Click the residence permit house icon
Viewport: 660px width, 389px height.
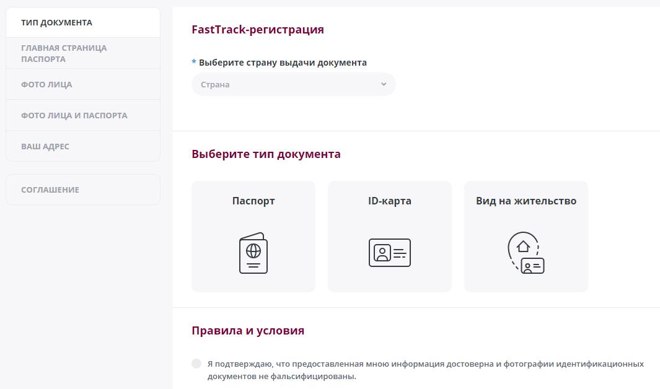(x=526, y=253)
